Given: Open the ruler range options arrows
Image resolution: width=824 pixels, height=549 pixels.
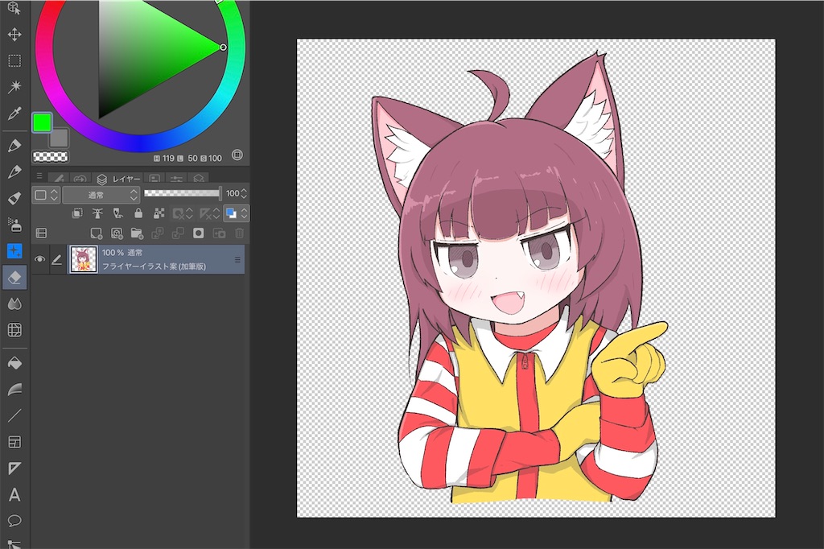Looking at the screenshot, I should coord(216,213).
